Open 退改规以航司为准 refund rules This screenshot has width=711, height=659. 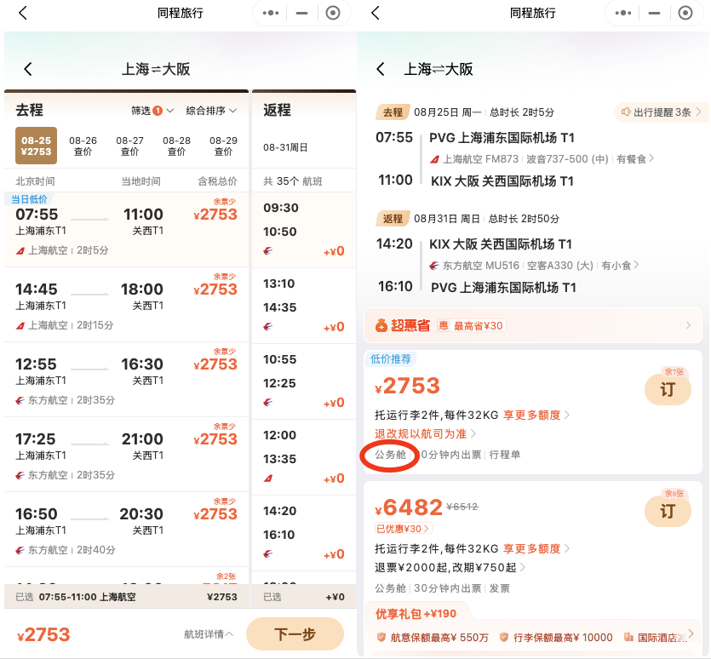tap(425, 434)
